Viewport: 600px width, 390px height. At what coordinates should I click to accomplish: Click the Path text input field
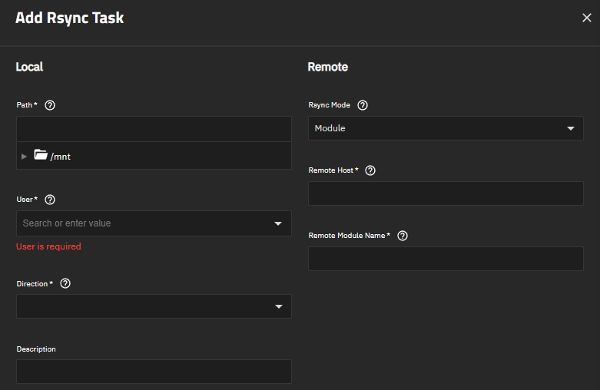(x=154, y=129)
